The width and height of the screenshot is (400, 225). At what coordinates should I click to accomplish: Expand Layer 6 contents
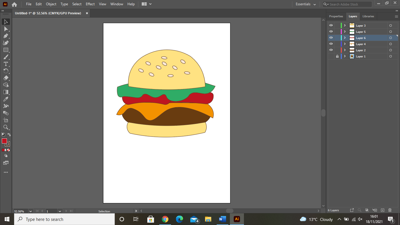[x=345, y=38]
